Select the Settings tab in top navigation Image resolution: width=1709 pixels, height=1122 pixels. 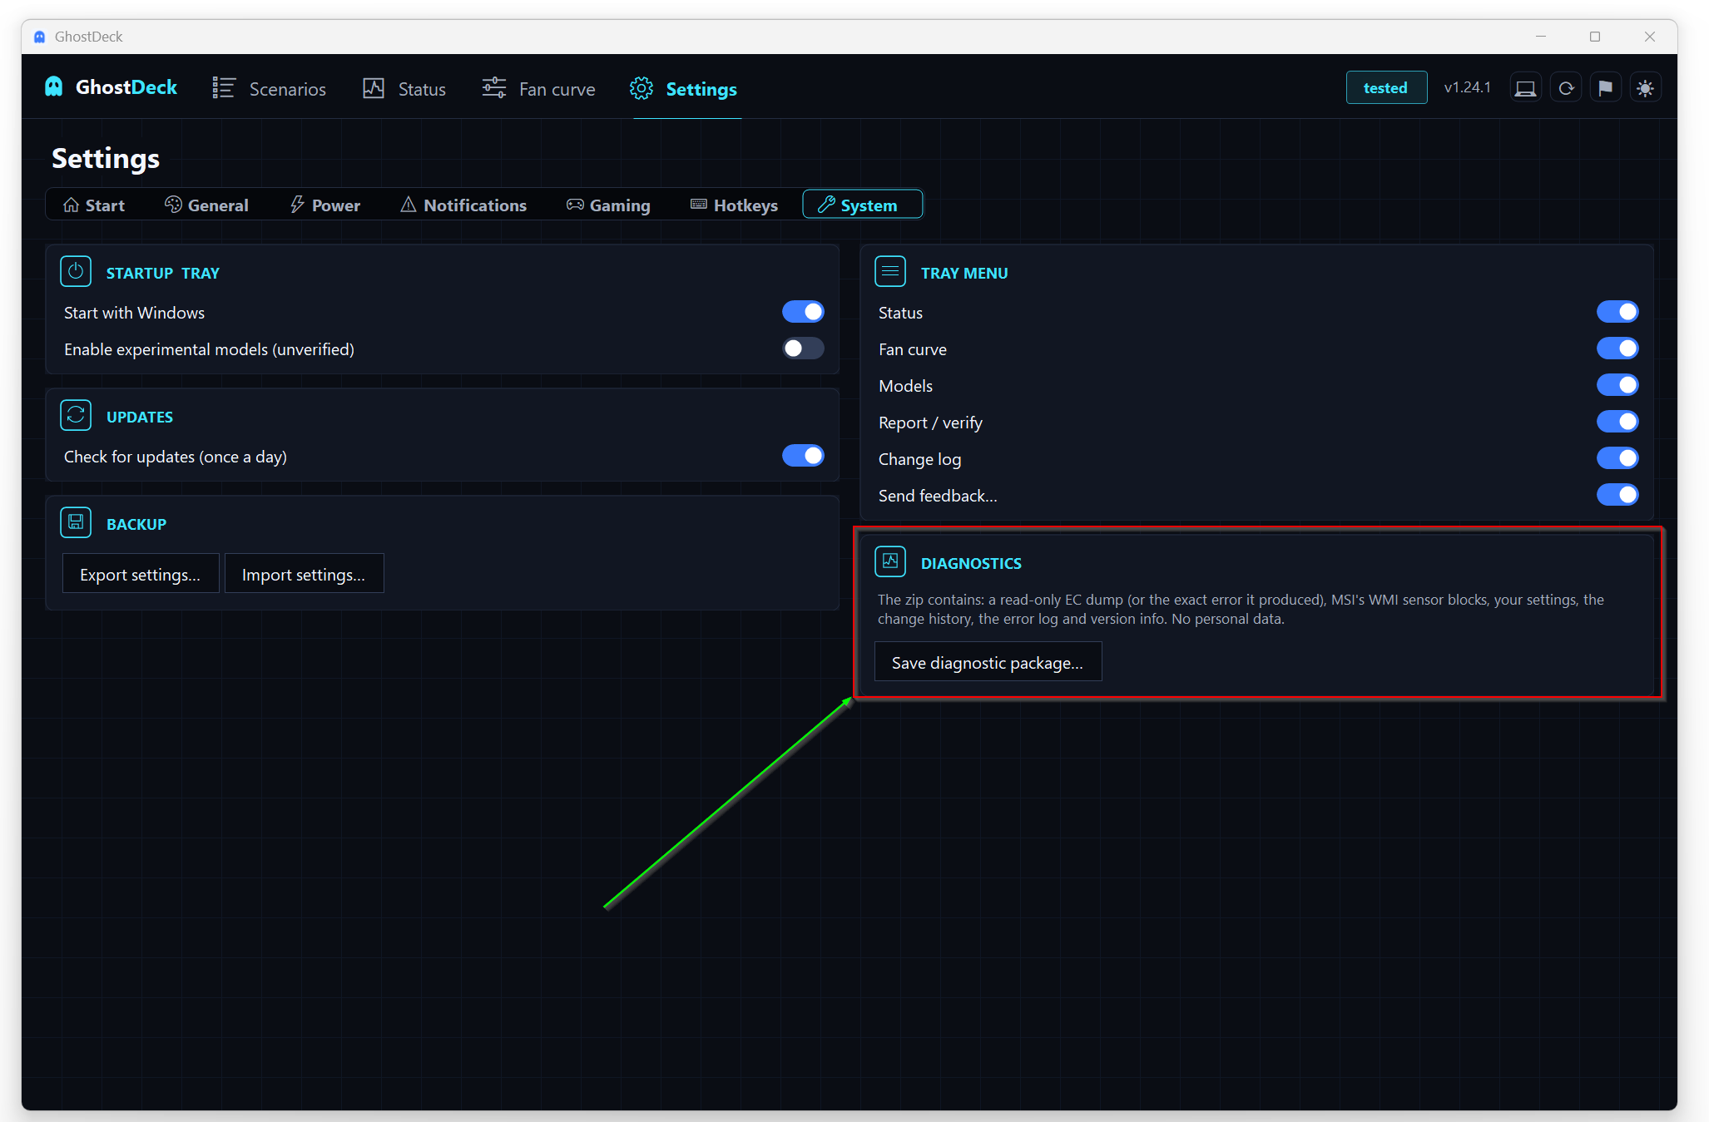(684, 89)
